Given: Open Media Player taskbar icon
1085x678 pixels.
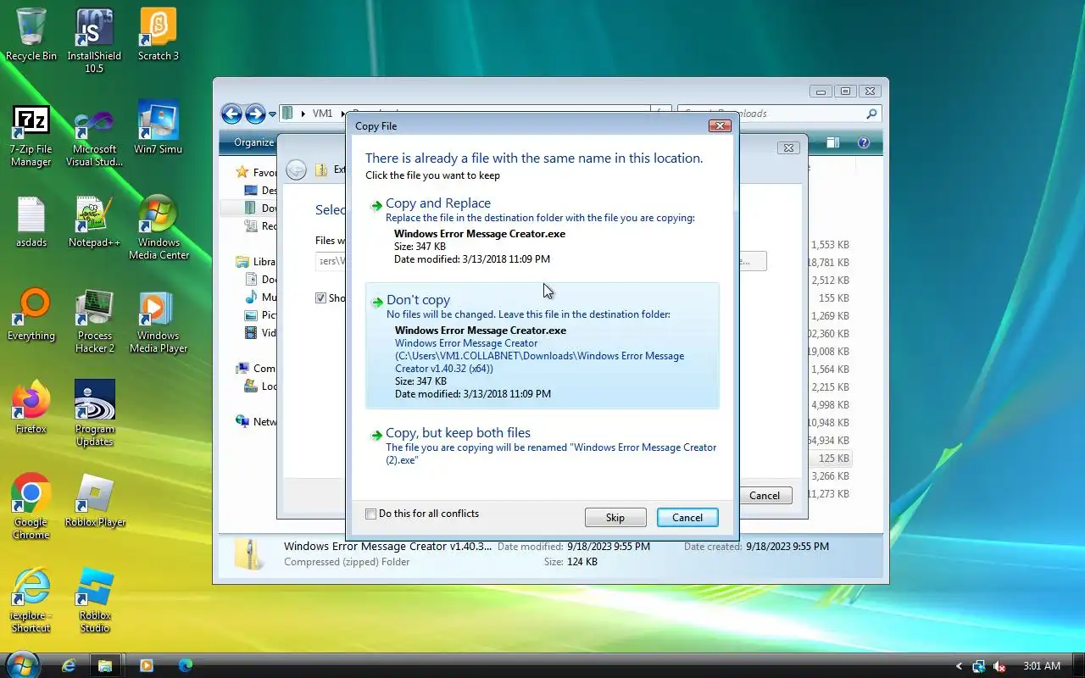Looking at the screenshot, I should coord(146,665).
